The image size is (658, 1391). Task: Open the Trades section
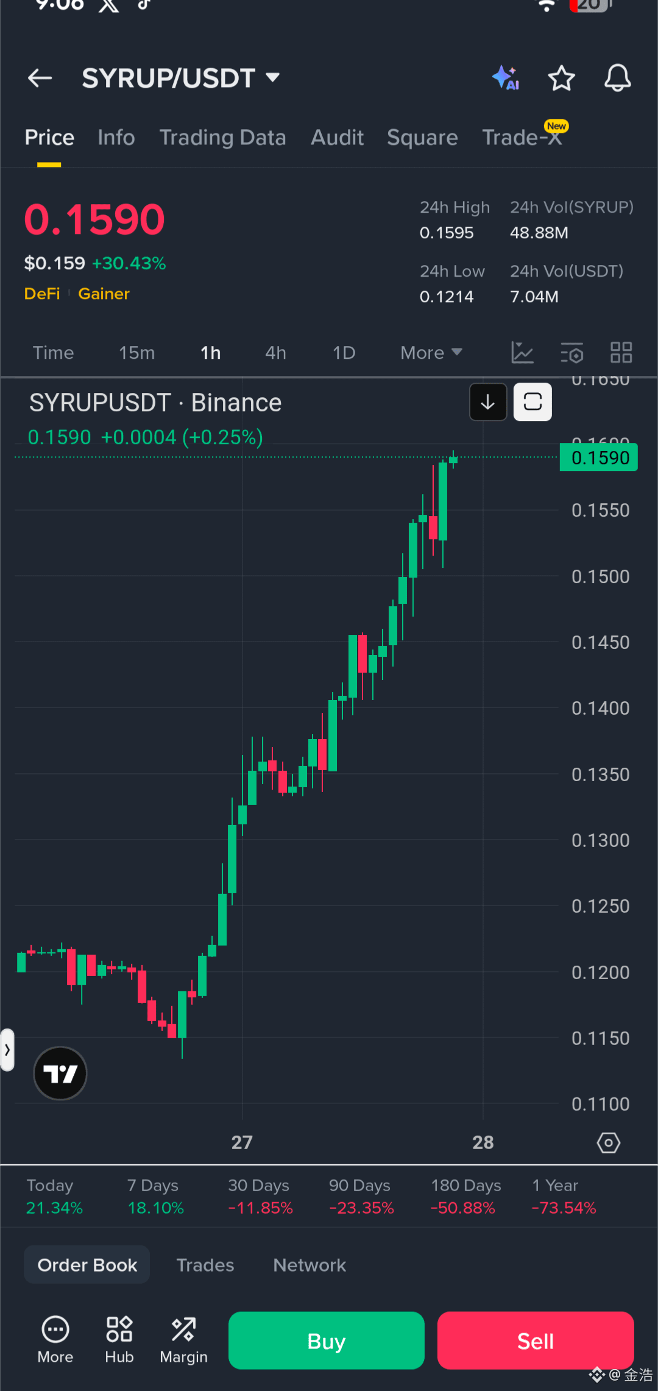pos(205,1265)
